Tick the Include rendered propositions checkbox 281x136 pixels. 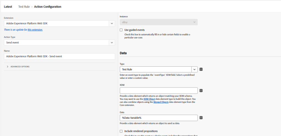[121, 131]
